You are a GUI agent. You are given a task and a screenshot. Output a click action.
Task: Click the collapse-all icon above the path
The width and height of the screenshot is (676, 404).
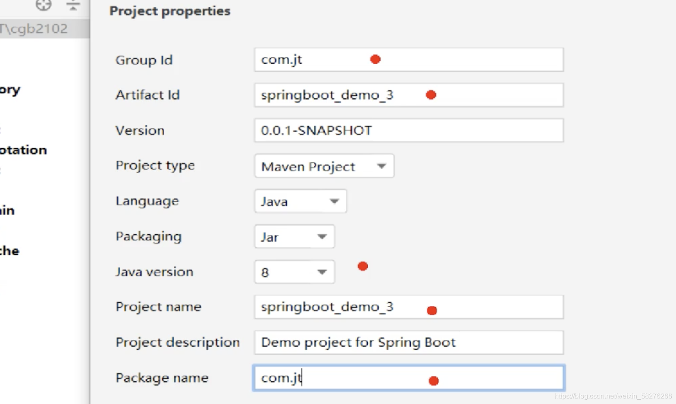[x=73, y=5]
